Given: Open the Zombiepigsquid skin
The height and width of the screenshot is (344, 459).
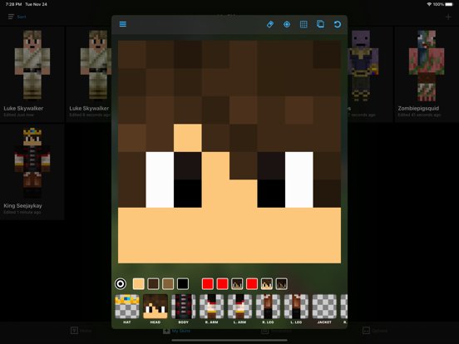Looking at the screenshot, I should coord(427,74).
